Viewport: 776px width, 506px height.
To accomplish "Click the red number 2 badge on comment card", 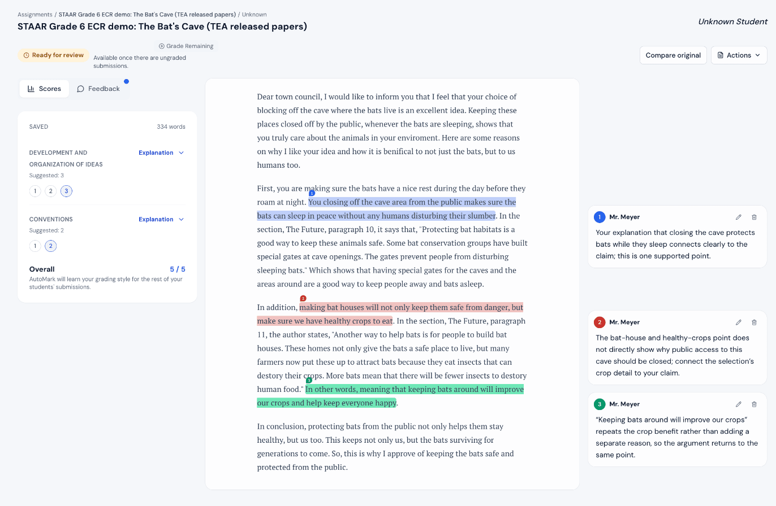I will [600, 322].
